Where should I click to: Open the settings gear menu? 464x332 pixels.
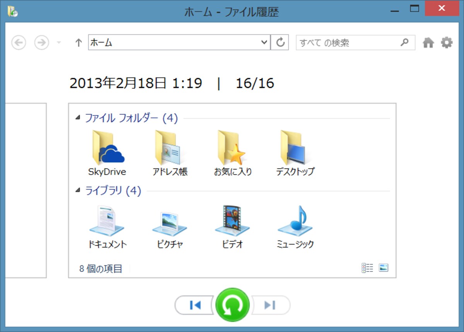pyautogui.click(x=447, y=42)
